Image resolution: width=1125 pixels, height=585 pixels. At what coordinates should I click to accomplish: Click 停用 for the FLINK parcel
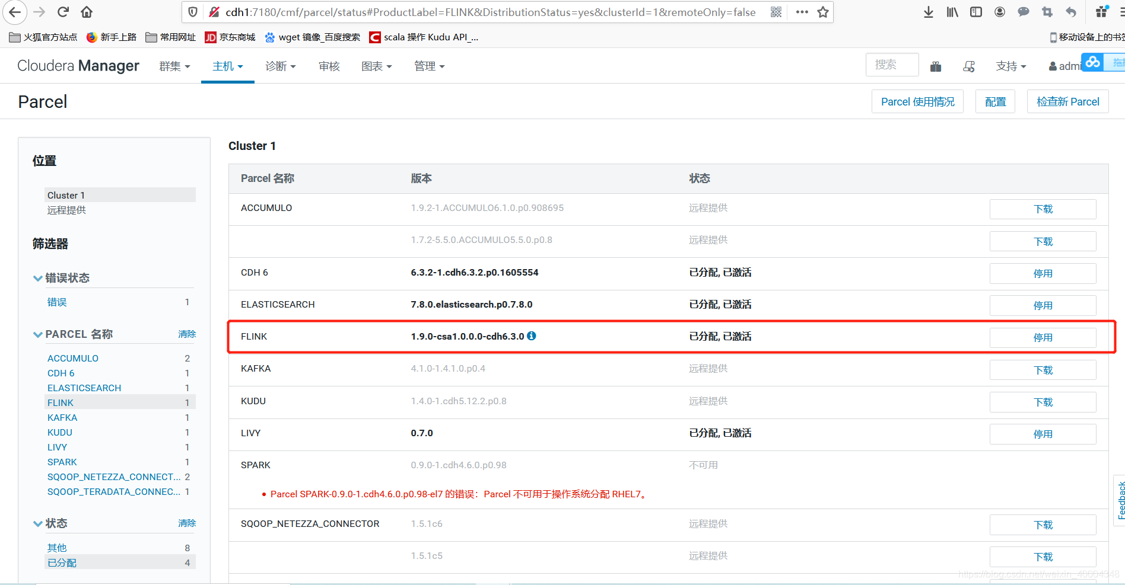tap(1043, 337)
